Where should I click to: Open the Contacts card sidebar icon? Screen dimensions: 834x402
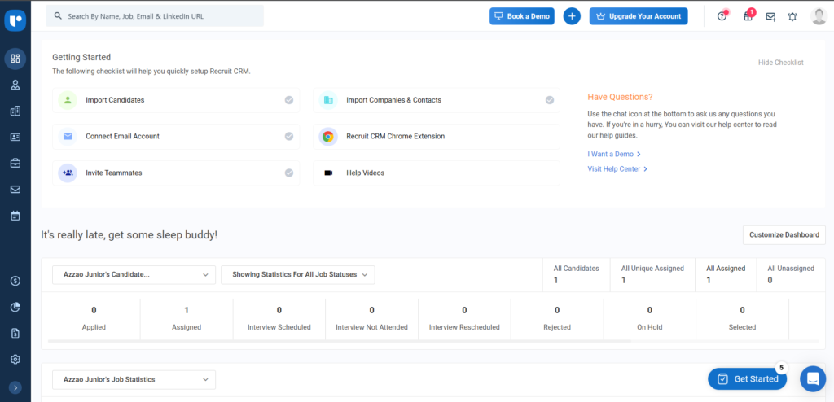coord(15,138)
